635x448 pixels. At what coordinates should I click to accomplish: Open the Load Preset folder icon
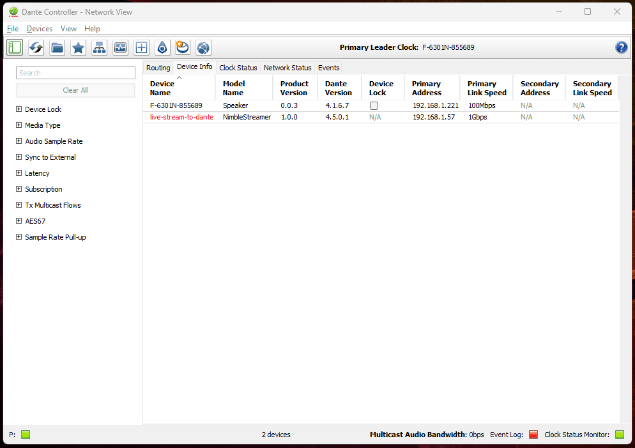pyautogui.click(x=57, y=48)
